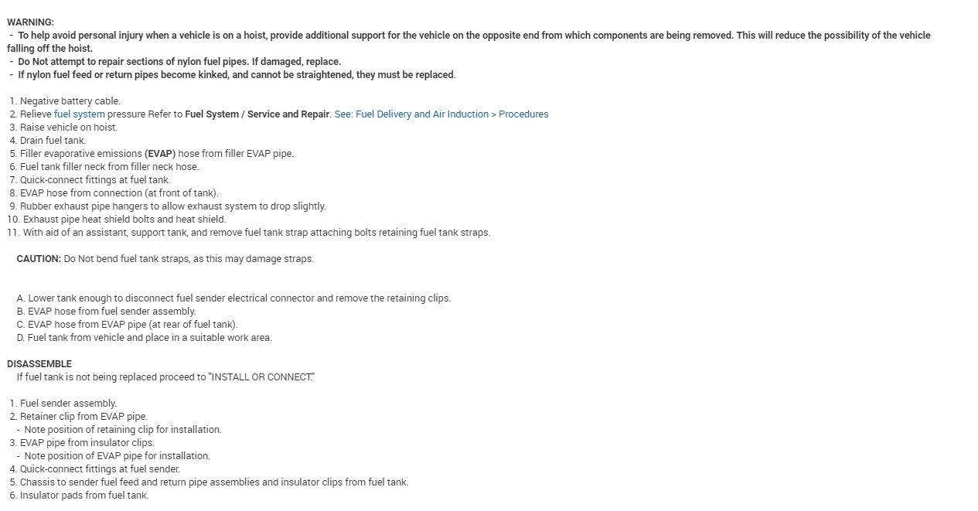978x511 pixels.
Task: Click the "Drain fuel tank" step
Action: [x=53, y=141]
